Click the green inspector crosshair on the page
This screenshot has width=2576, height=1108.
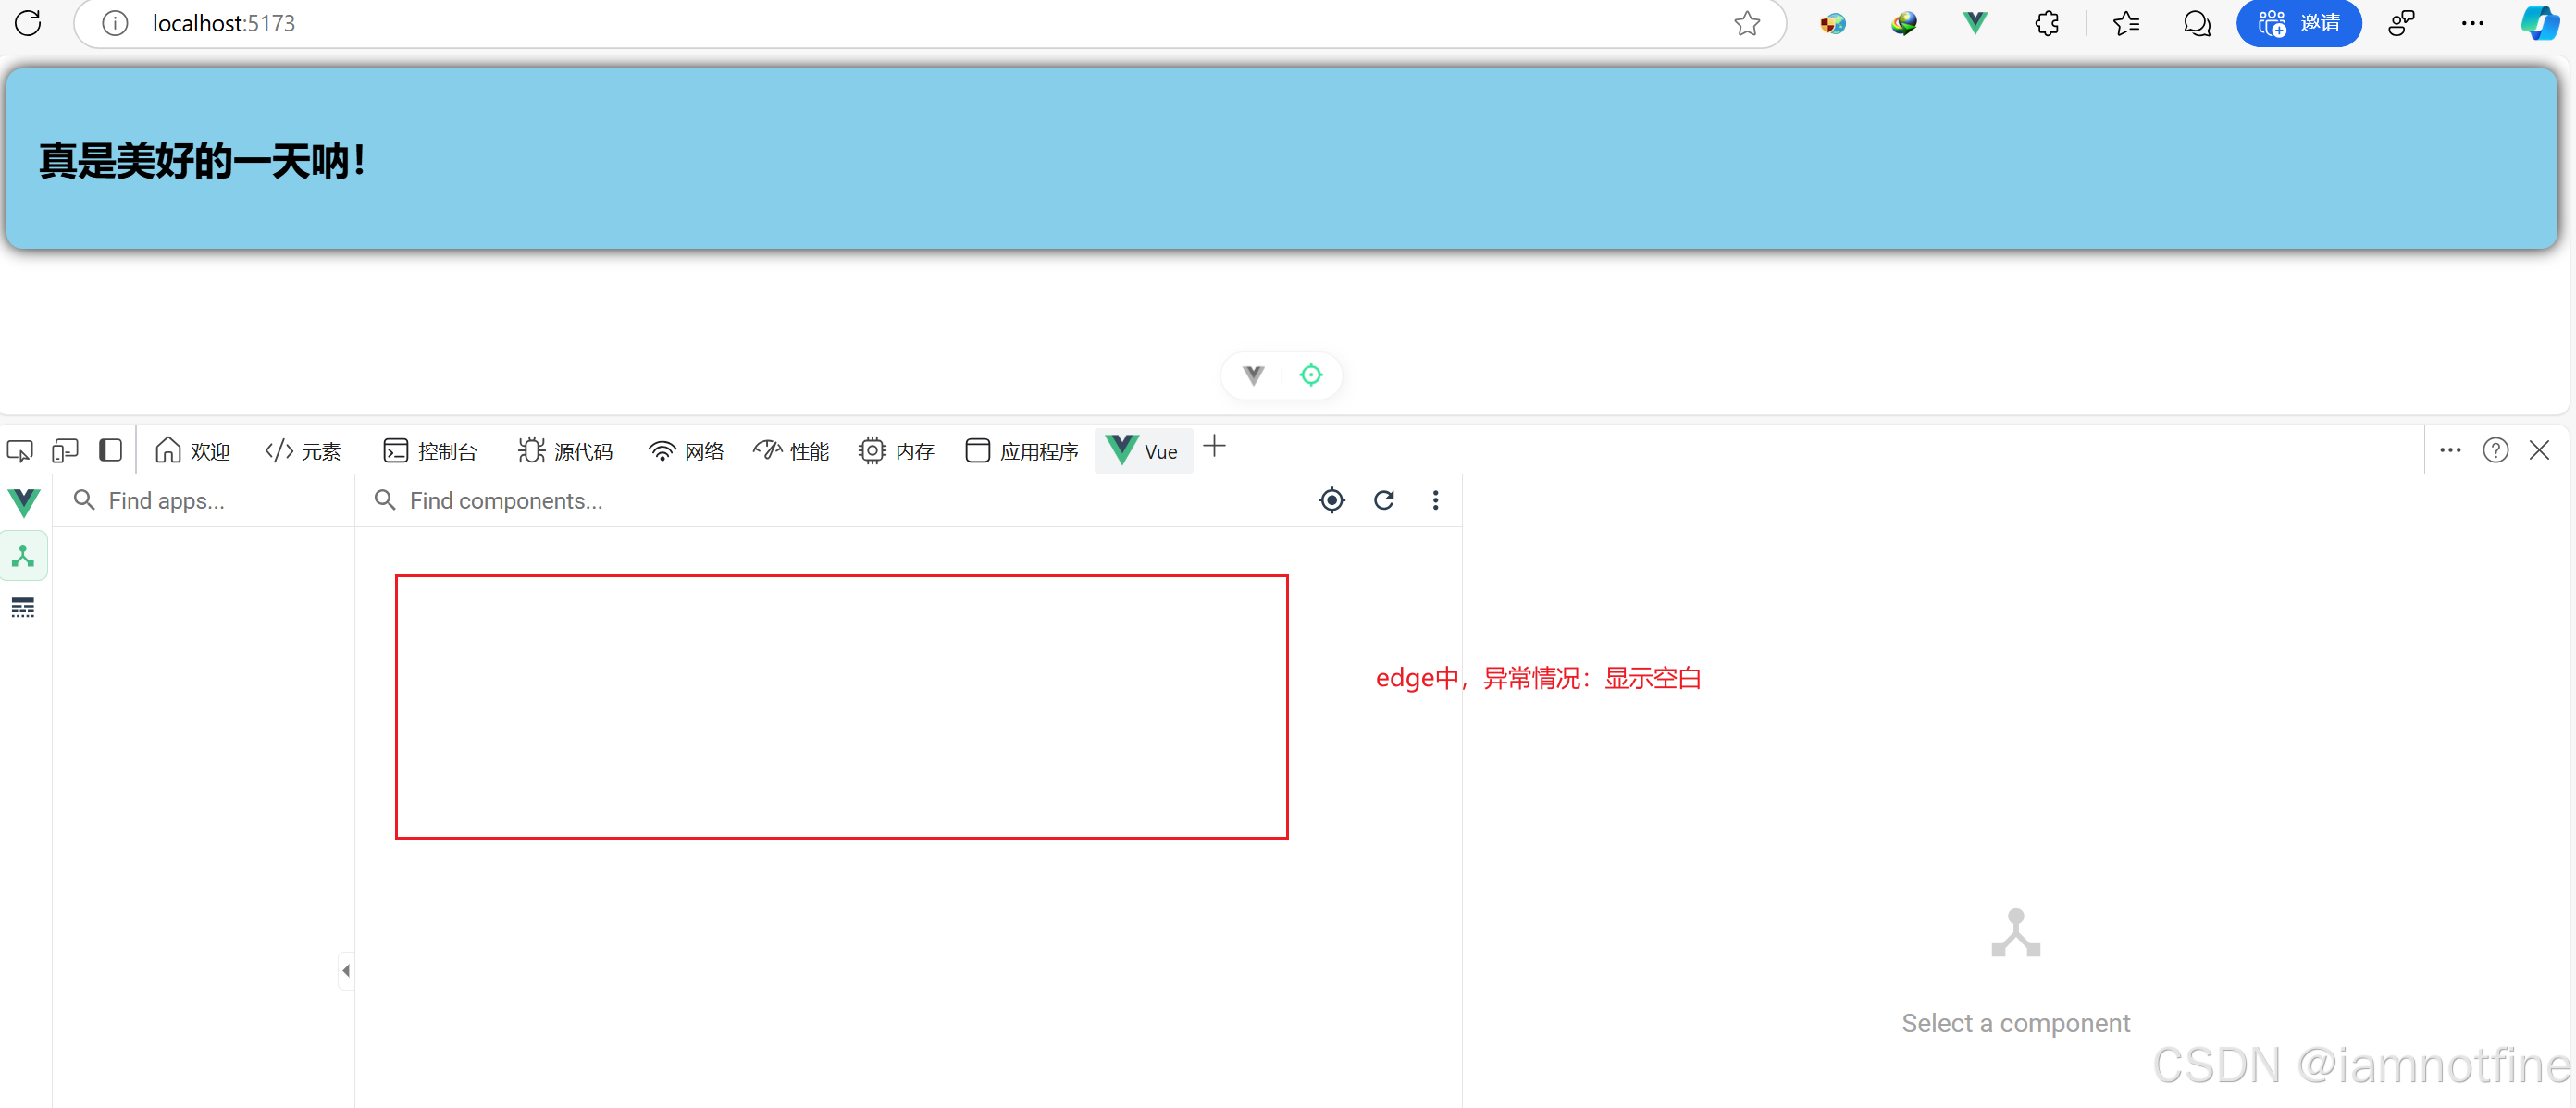1310,375
